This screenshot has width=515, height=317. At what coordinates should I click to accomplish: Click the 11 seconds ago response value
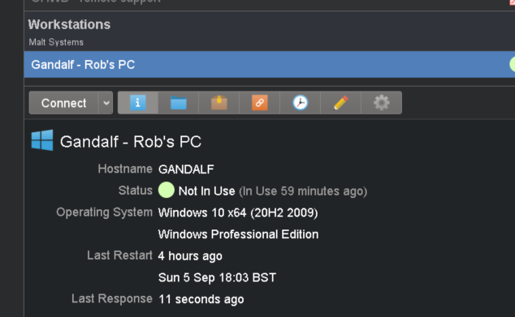[x=201, y=299]
